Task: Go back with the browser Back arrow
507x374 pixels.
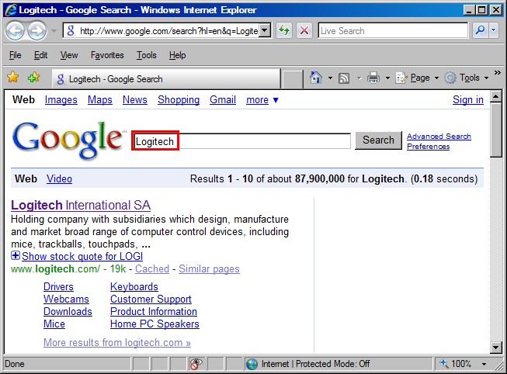Action: pos(15,31)
